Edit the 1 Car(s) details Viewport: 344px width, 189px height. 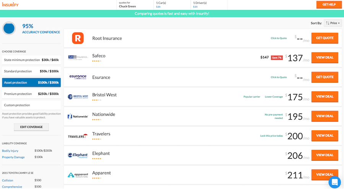coord(158,7)
